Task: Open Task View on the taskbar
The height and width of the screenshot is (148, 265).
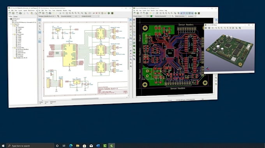Action: click(64, 146)
